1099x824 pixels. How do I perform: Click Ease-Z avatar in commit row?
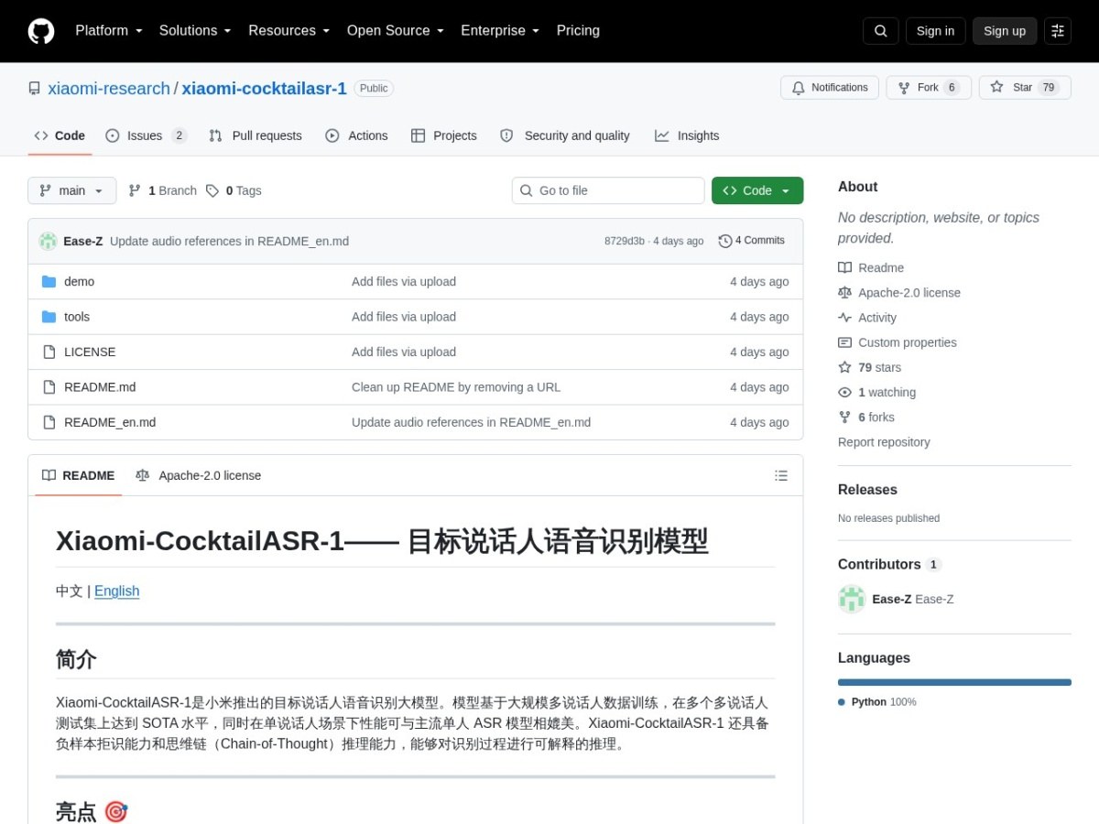(x=48, y=241)
